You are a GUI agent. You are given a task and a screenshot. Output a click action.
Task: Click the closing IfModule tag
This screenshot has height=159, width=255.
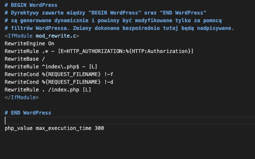click(x=21, y=97)
